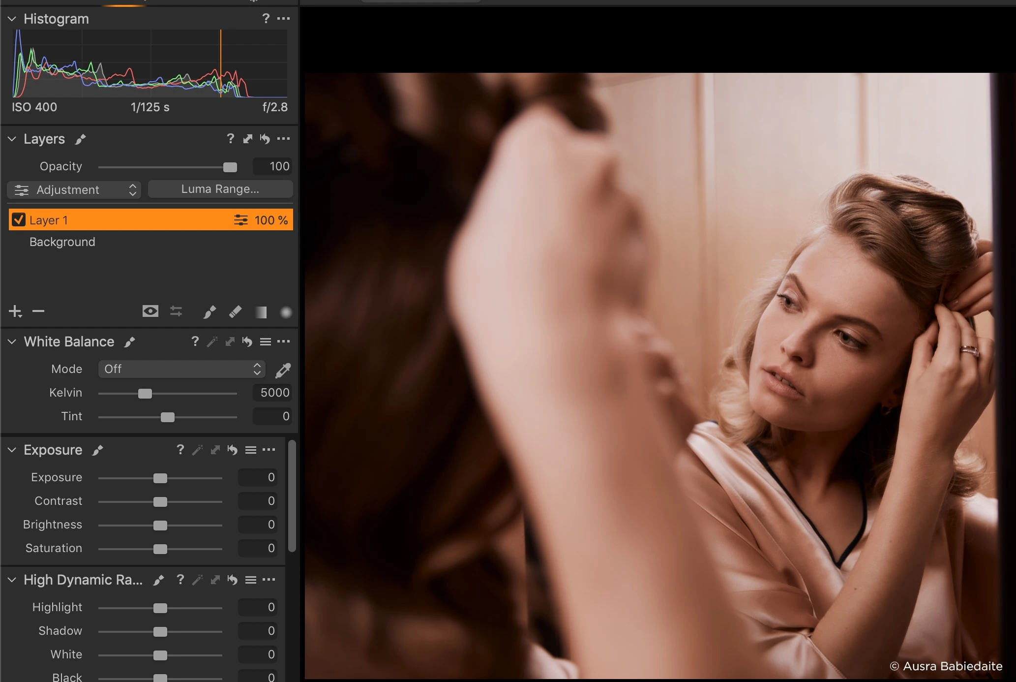This screenshot has height=682, width=1016.
Task: Add new layer using plus button
Action: pos(15,310)
